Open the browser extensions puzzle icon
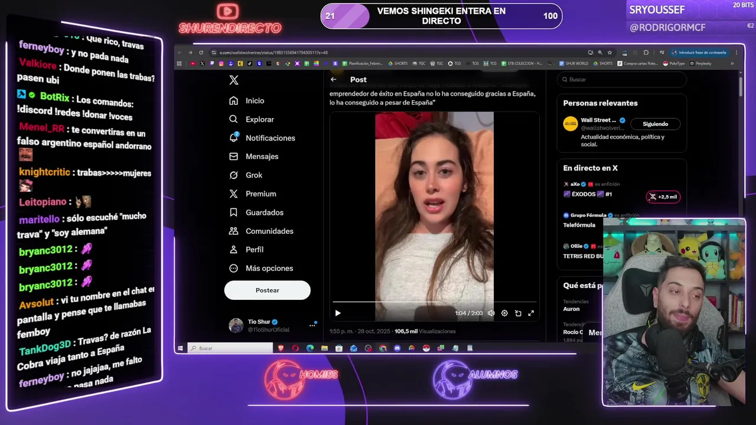 pyautogui.click(x=646, y=53)
